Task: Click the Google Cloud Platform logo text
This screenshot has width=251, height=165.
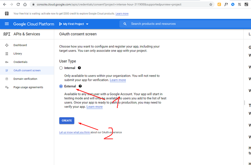Action: pyautogui.click(x=33, y=24)
